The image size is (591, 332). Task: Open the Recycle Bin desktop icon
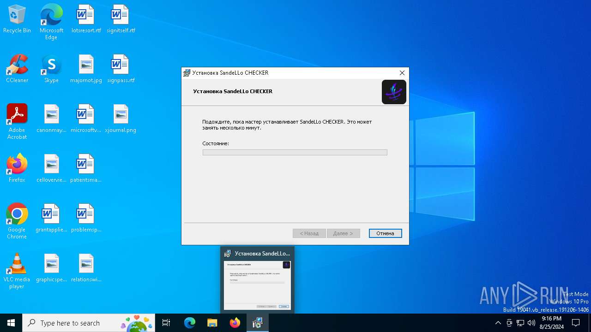click(17, 19)
